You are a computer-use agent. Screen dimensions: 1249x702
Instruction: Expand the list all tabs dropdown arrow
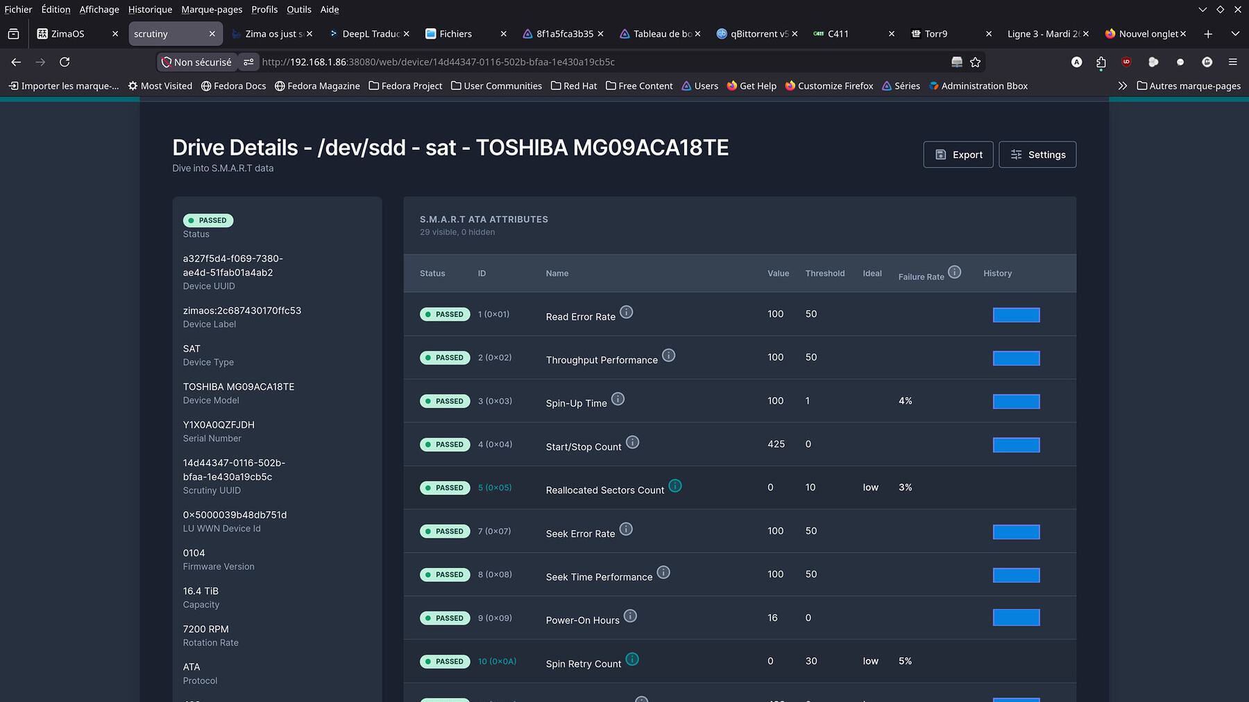tap(1235, 33)
